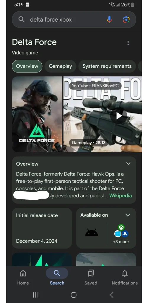Tap the Android platform icon
Viewport: 148px width, 303px height.
[92, 233]
